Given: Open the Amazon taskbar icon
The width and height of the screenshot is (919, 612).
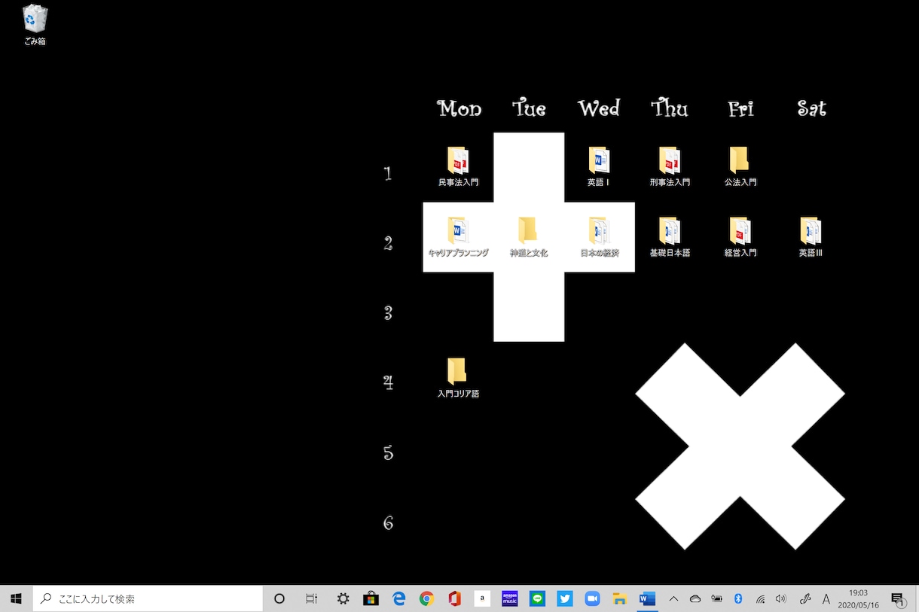Looking at the screenshot, I should click(x=482, y=598).
